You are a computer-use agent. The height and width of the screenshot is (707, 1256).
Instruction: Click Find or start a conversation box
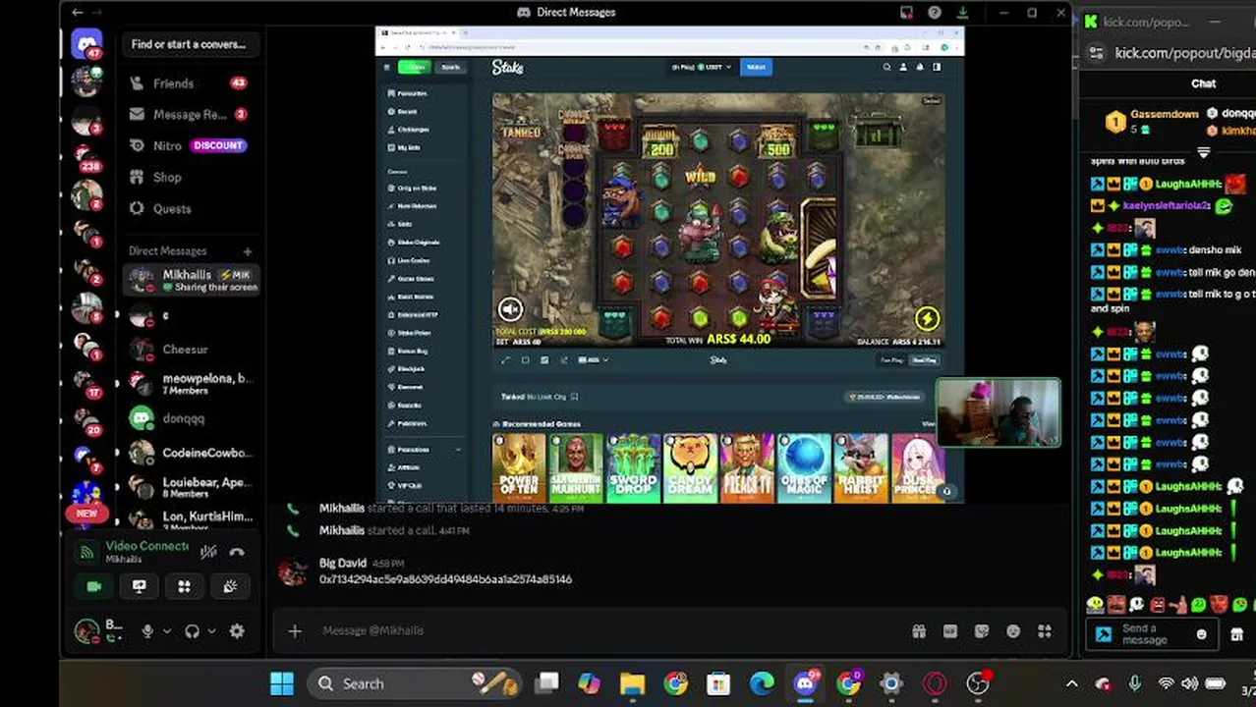(189, 44)
